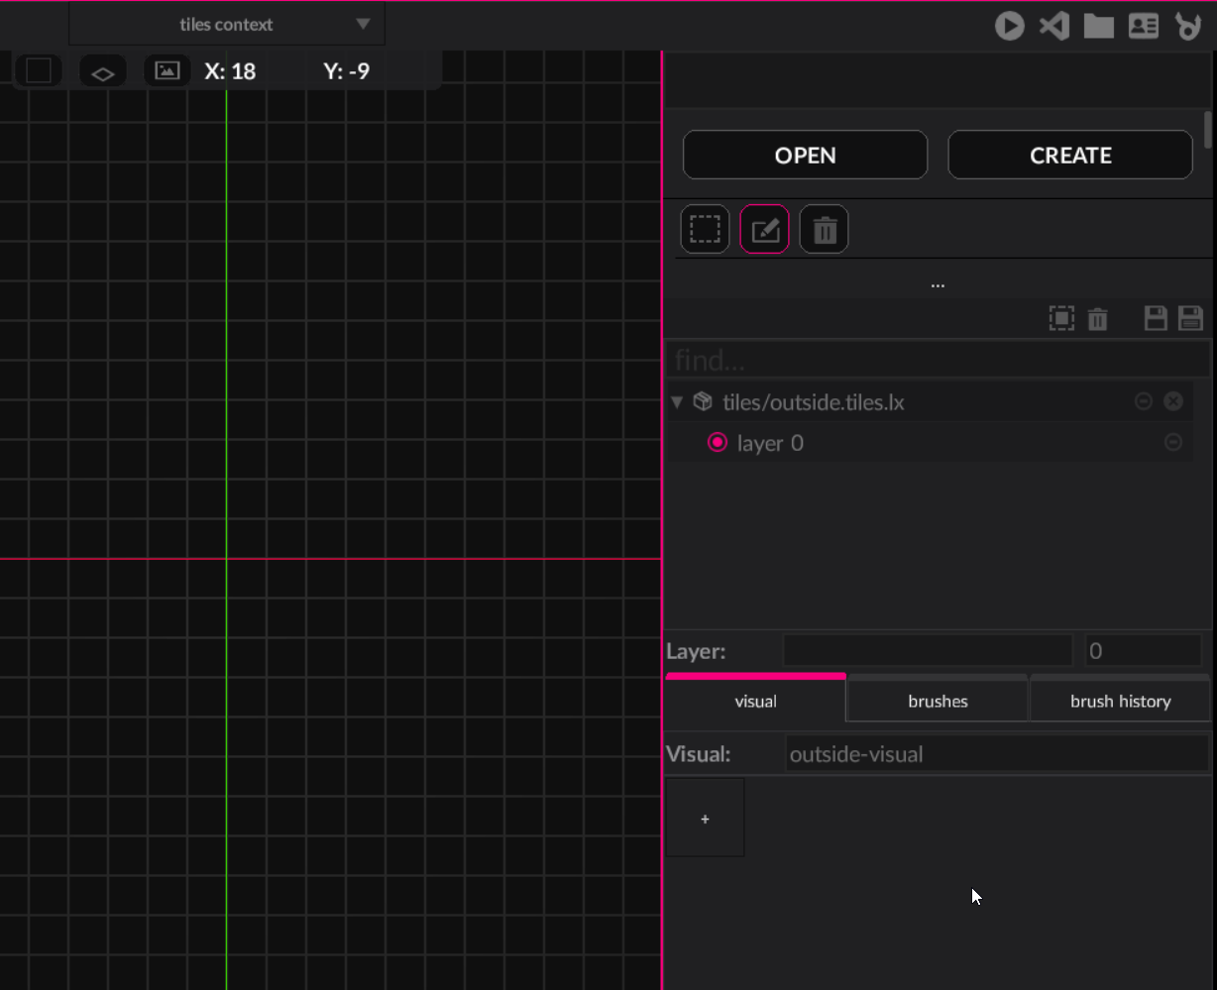The height and width of the screenshot is (990, 1217).
Task: Click the ID card profile icon
Action: (x=1143, y=26)
